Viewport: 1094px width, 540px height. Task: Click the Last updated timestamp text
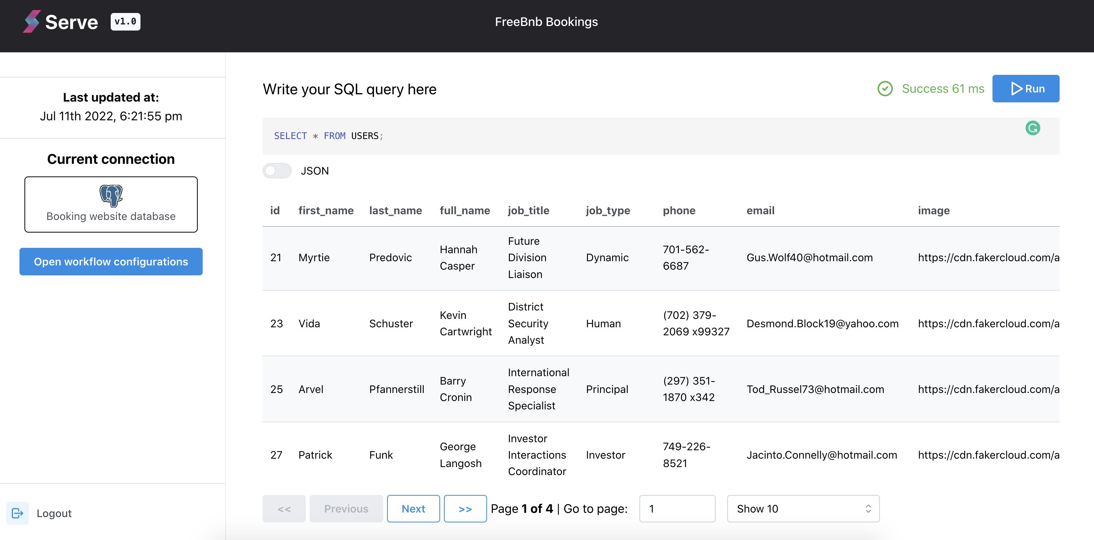point(111,116)
